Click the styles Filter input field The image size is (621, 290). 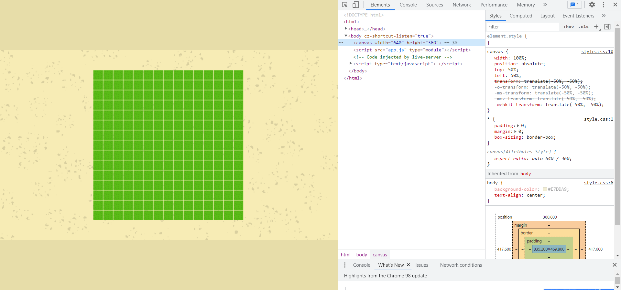coord(522,27)
